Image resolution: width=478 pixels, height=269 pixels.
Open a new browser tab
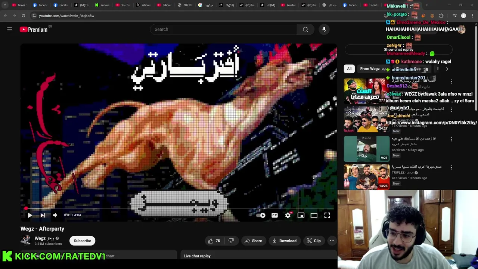pos(427,5)
